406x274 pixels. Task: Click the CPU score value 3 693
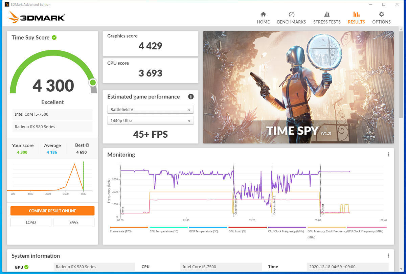(x=150, y=73)
